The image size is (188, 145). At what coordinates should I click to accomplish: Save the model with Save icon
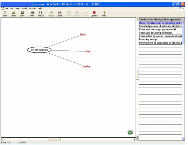[x=22, y=14]
